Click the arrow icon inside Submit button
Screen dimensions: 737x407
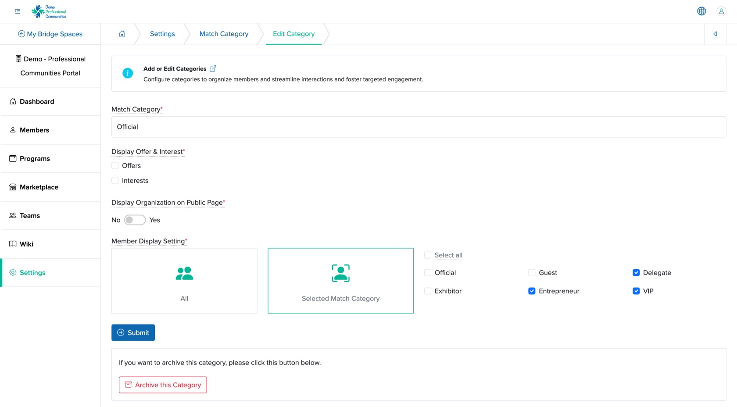coord(121,332)
